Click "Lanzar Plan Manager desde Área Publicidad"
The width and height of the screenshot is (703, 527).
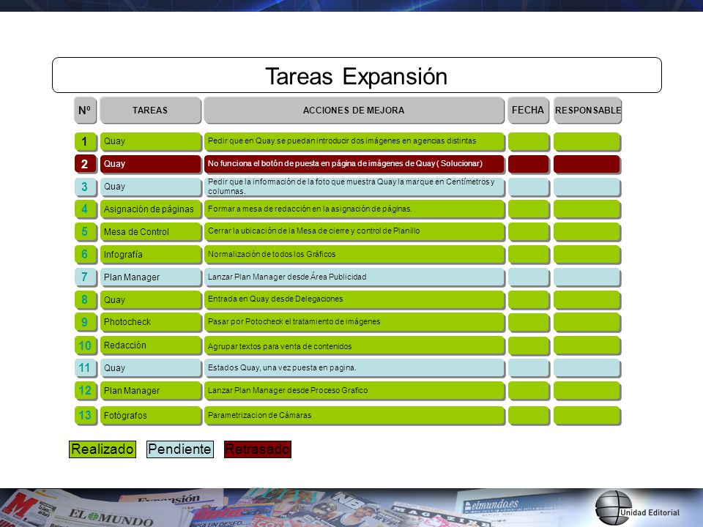pyautogui.click(x=354, y=277)
